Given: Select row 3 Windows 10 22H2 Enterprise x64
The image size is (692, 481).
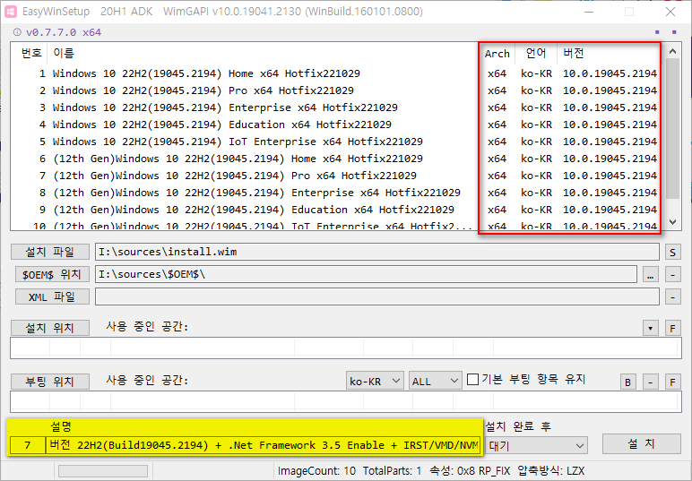Looking at the screenshot, I should point(338,107).
